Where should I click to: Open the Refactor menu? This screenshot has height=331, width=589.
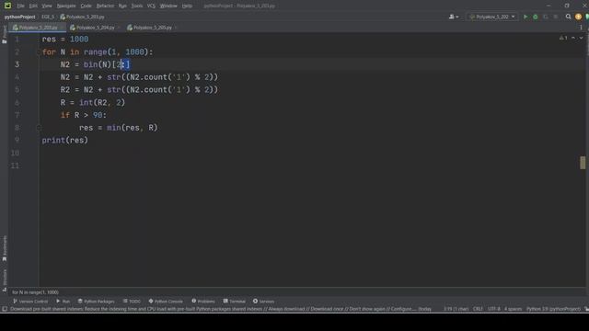click(x=105, y=6)
